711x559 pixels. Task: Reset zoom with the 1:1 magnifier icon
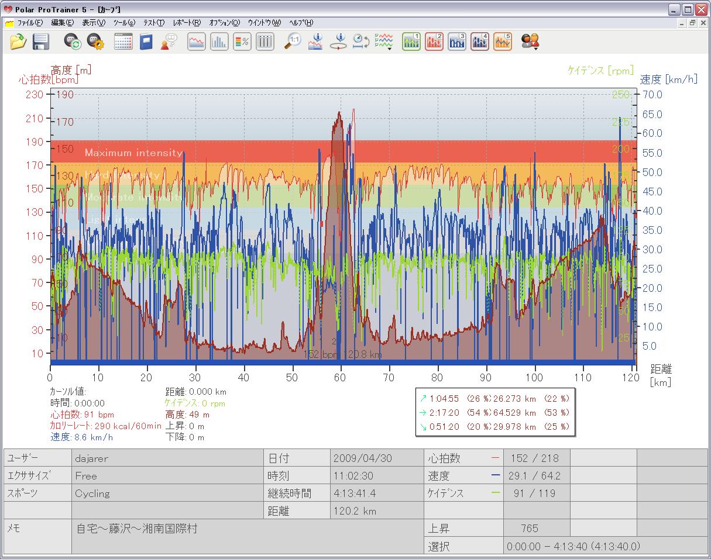(x=293, y=42)
